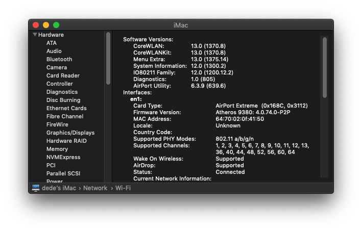Click the AirDrop Supported value
Viewport: 362px width, 231px height.
(230, 166)
